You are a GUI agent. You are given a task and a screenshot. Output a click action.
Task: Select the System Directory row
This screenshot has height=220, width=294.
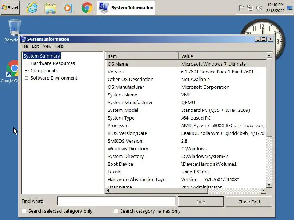(186, 157)
